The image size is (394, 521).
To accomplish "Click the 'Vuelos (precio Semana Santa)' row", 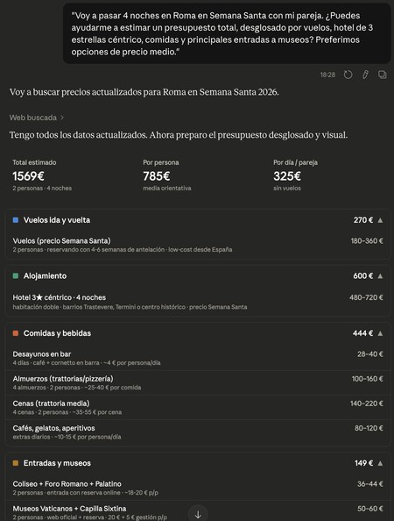I will tap(198, 245).
